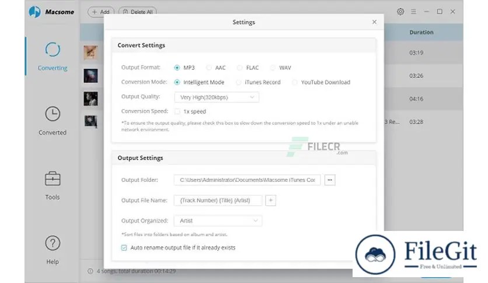Open the Converted history section
Screen dimensions: 488x283
coord(53,121)
